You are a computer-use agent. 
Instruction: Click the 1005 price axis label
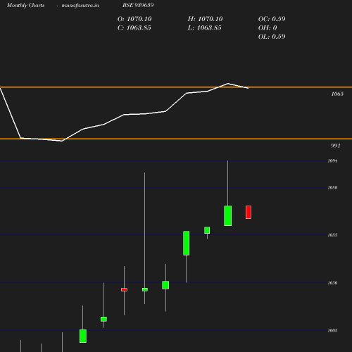point(332,330)
